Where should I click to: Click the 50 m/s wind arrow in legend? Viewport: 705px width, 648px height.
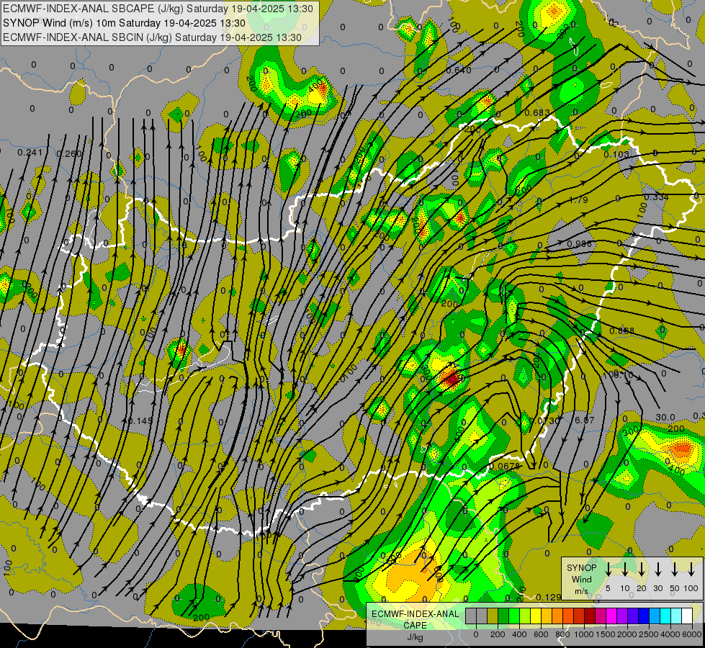(675, 569)
